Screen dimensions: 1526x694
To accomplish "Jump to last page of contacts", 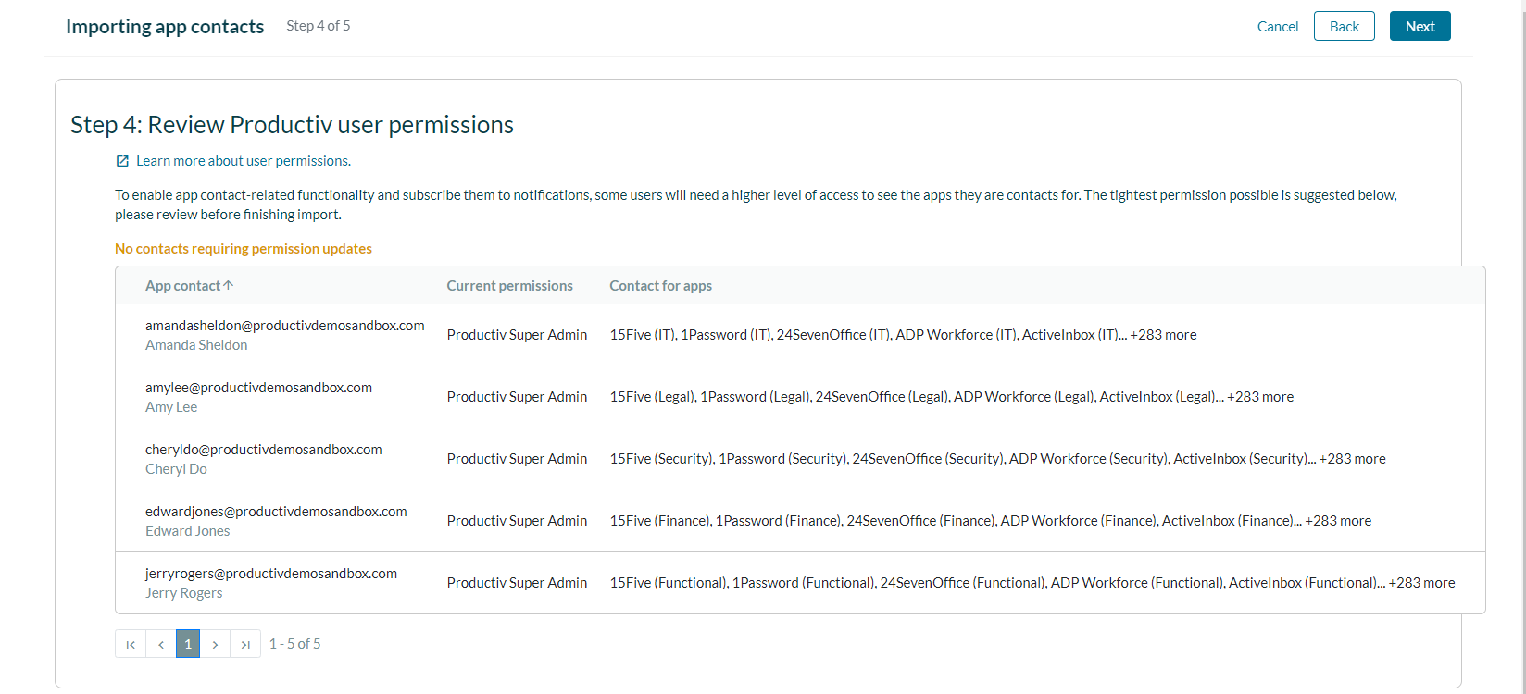I will coord(245,644).
